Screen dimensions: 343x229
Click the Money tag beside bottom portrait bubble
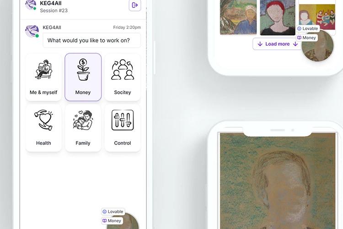pyautogui.click(x=112, y=221)
